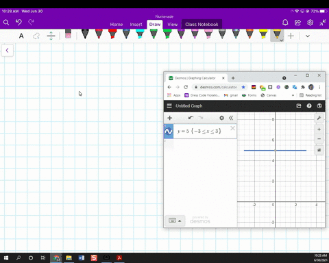This screenshot has height=263, width=329.
Task: Zoom out on the Desmos graph
Action: [x=319, y=139]
